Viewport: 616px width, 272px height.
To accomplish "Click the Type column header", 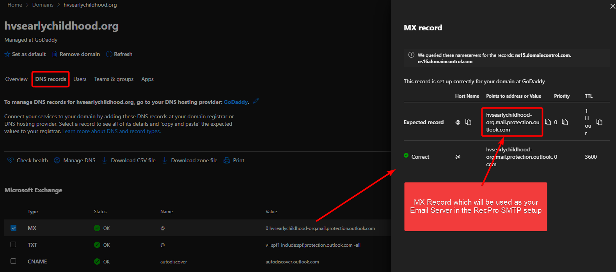I will click(x=33, y=212).
